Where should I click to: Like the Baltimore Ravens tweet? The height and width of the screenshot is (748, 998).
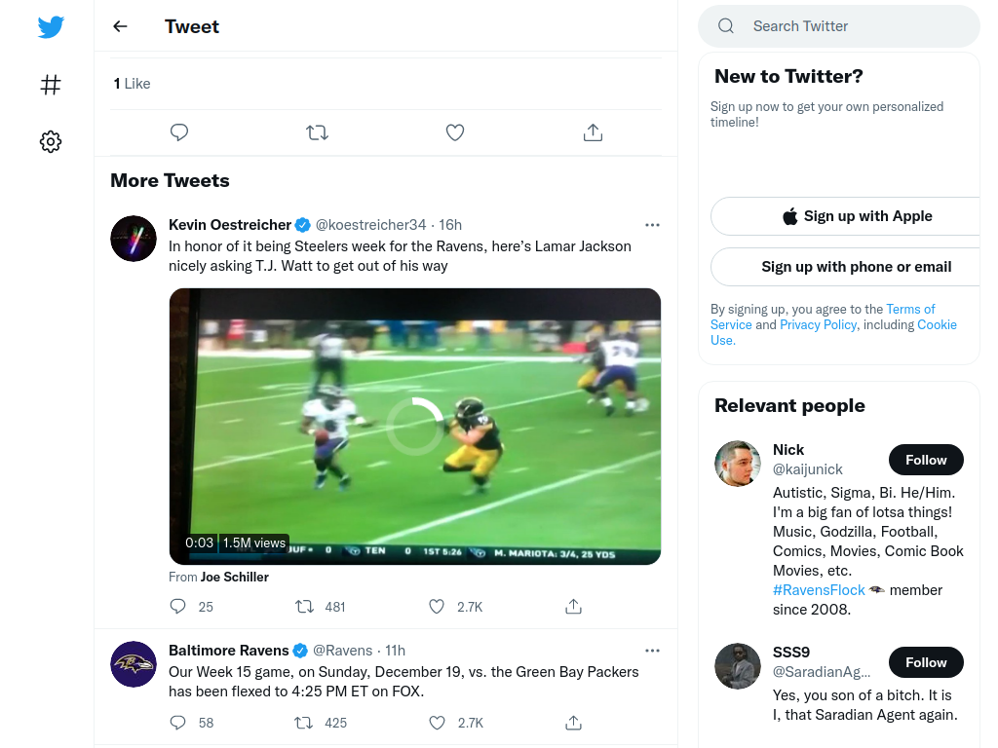pos(437,723)
